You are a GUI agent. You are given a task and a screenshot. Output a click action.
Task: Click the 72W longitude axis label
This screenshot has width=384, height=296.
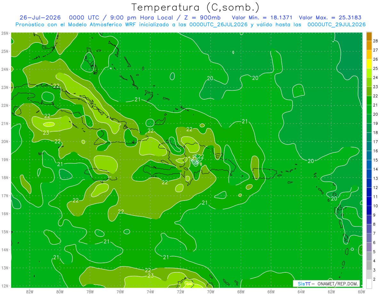pyautogui.click(x=180, y=292)
